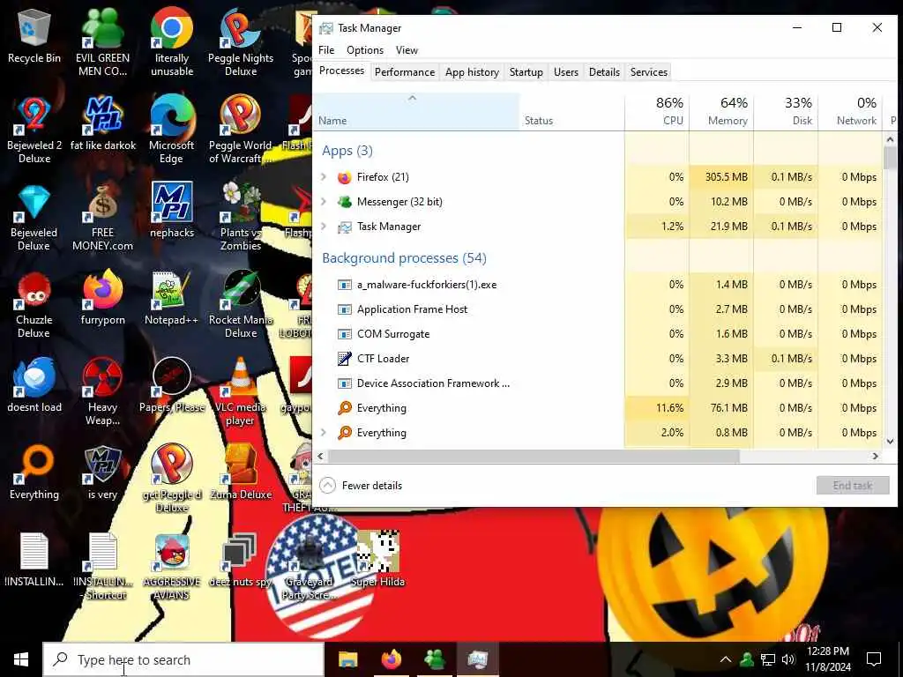This screenshot has height=677, width=903.
Task: Sort processes by Disk column header
Action: [x=786, y=112]
